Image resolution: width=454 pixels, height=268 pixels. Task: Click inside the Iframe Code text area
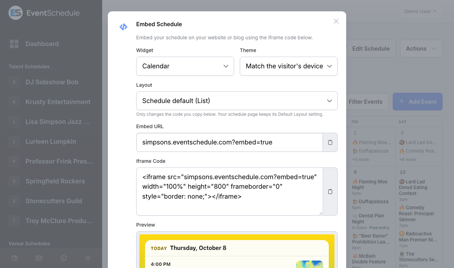229,192
